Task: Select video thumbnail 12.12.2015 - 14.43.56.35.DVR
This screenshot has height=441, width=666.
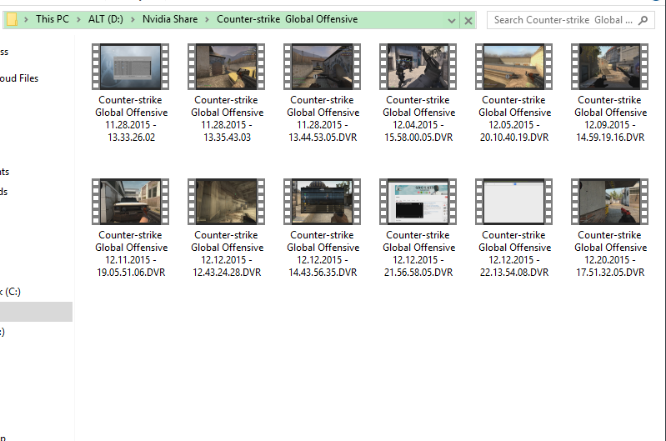Action: 323,202
